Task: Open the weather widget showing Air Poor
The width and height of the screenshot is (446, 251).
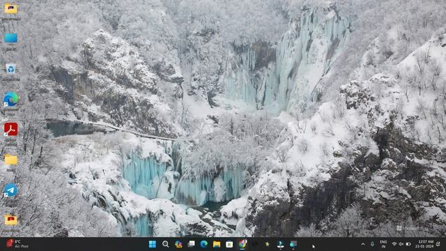Action: pos(17,244)
